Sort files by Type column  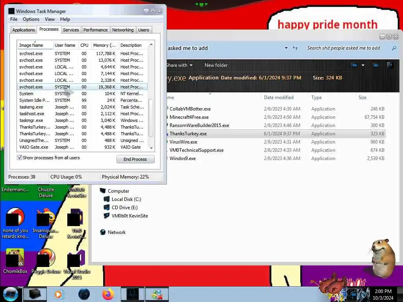click(x=331, y=98)
